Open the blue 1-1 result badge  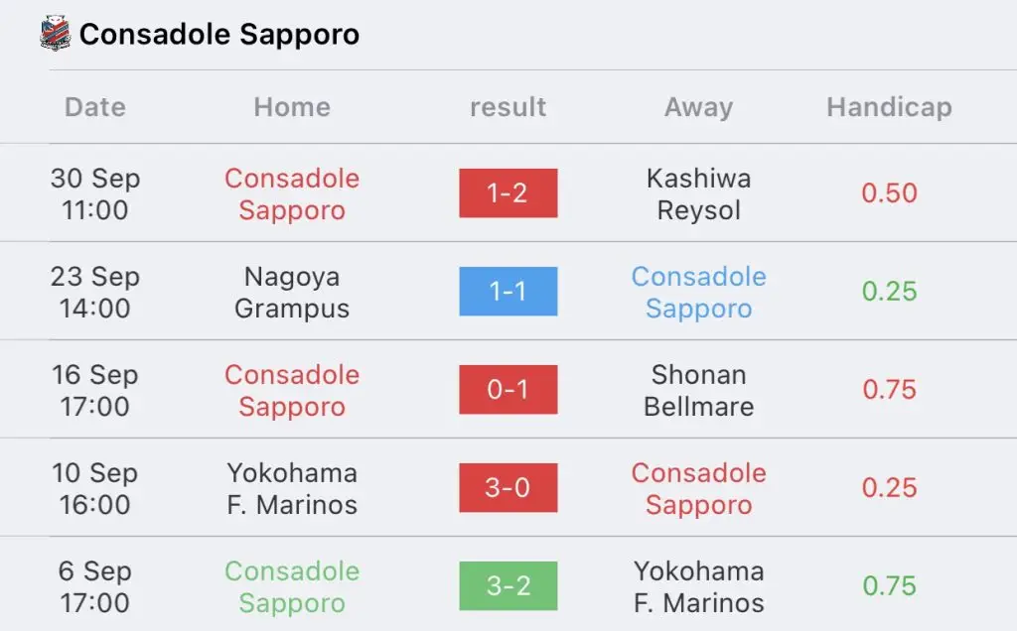pos(508,292)
